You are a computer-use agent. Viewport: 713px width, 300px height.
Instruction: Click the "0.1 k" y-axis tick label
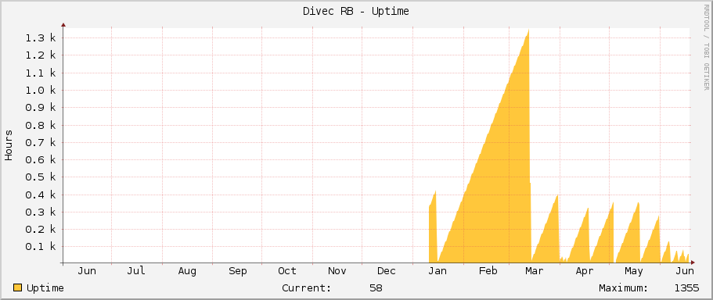pyautogui.click(x=41, y=247)
